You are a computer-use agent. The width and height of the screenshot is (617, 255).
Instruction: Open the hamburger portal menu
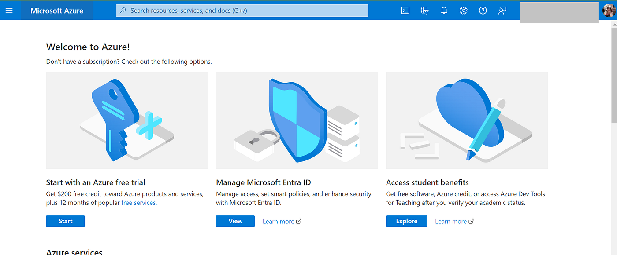[9, 11]
